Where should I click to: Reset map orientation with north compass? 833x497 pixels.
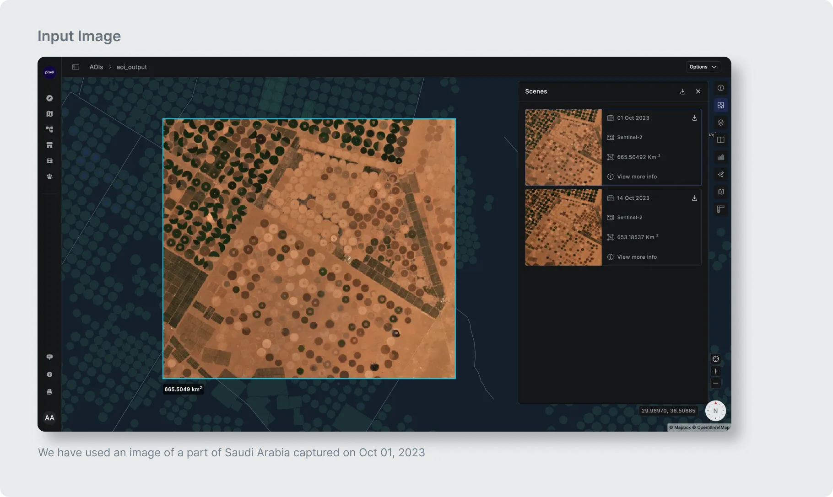(x=715, y=411)
